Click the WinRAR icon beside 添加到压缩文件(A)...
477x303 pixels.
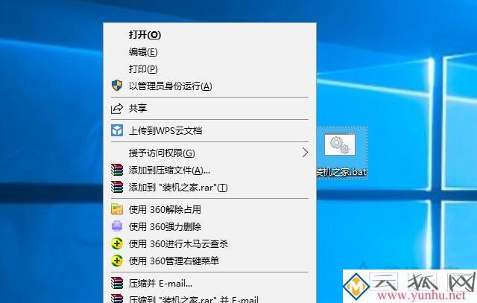117,170
